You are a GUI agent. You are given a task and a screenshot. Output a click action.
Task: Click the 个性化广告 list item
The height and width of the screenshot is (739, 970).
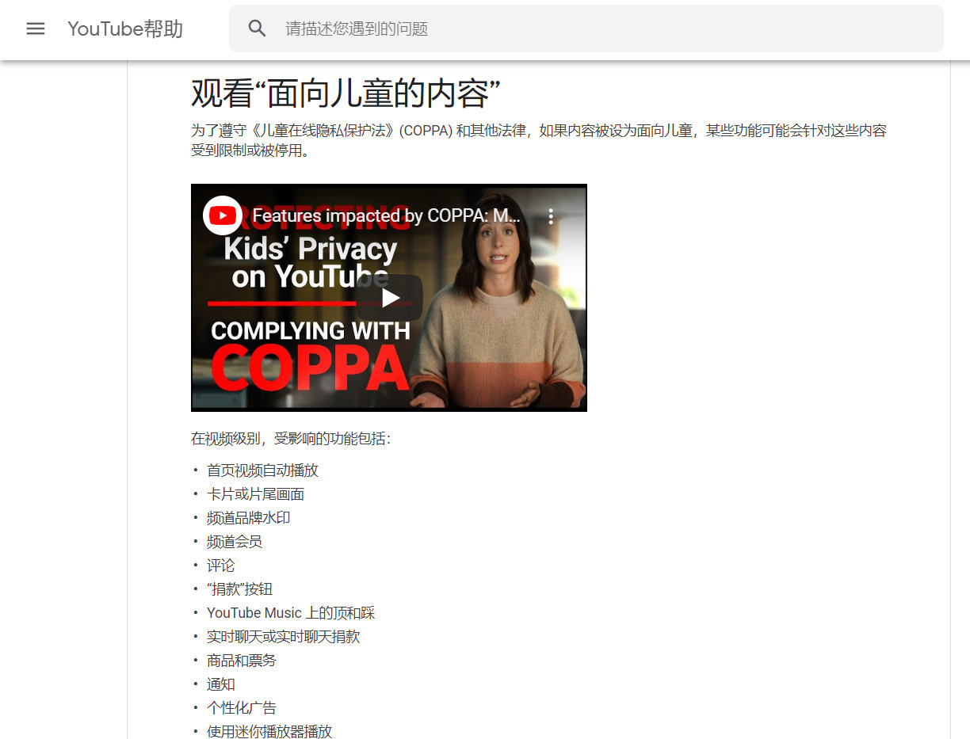click(x=241, y=708)
